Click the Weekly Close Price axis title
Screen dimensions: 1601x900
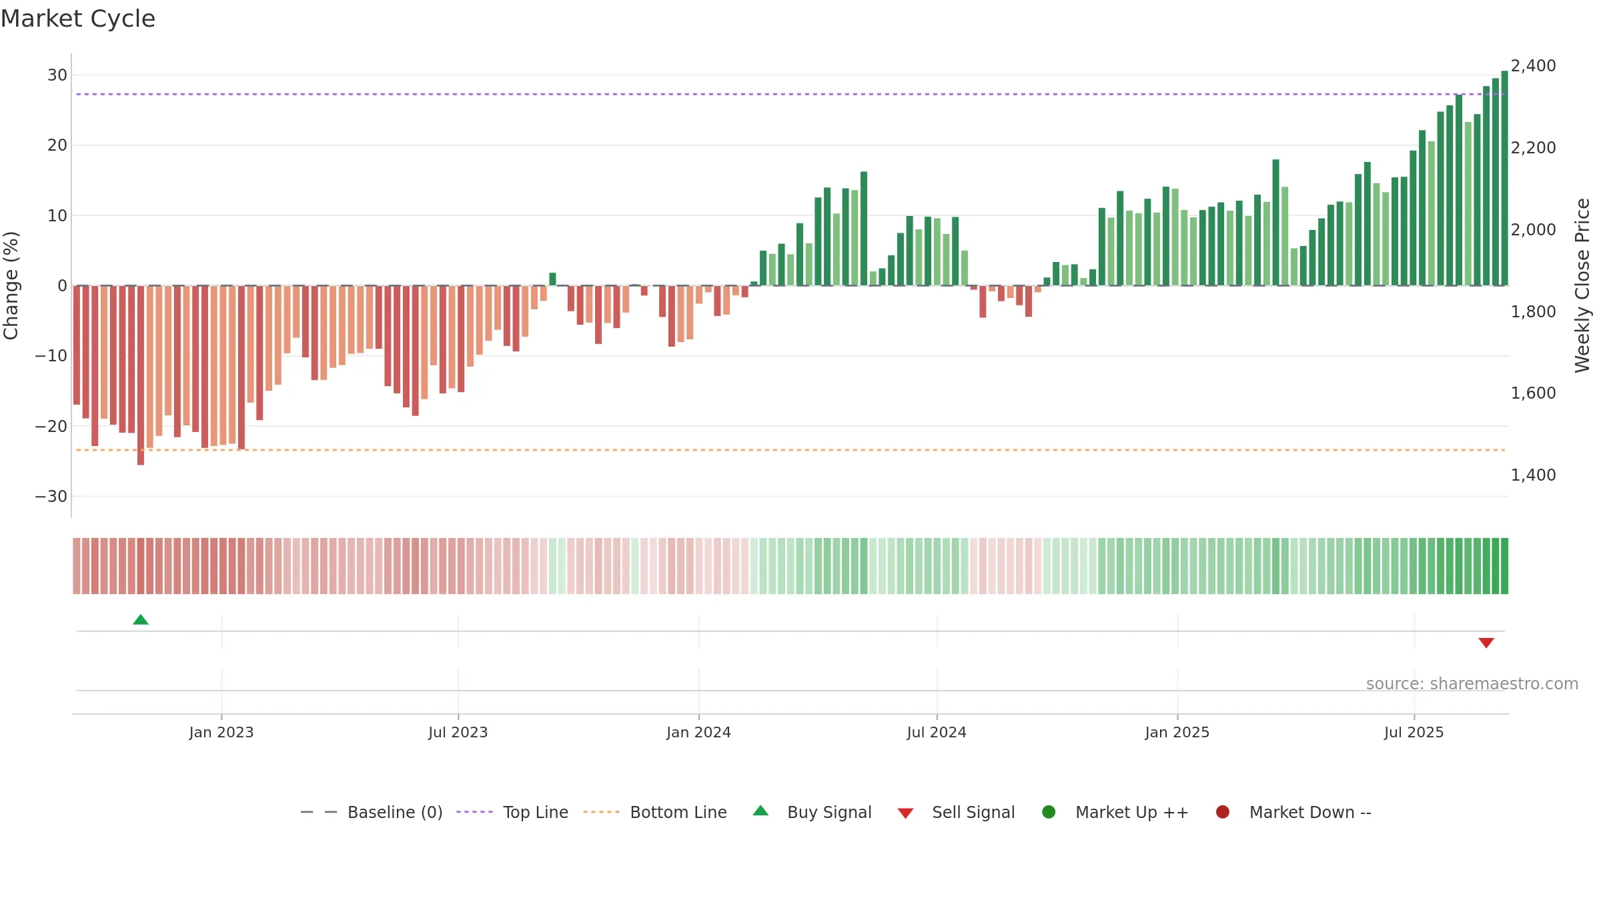1583,285
